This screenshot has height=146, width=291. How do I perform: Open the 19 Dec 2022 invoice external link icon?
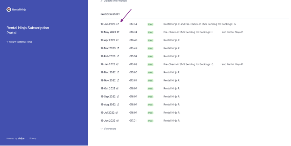pos(118,72)
